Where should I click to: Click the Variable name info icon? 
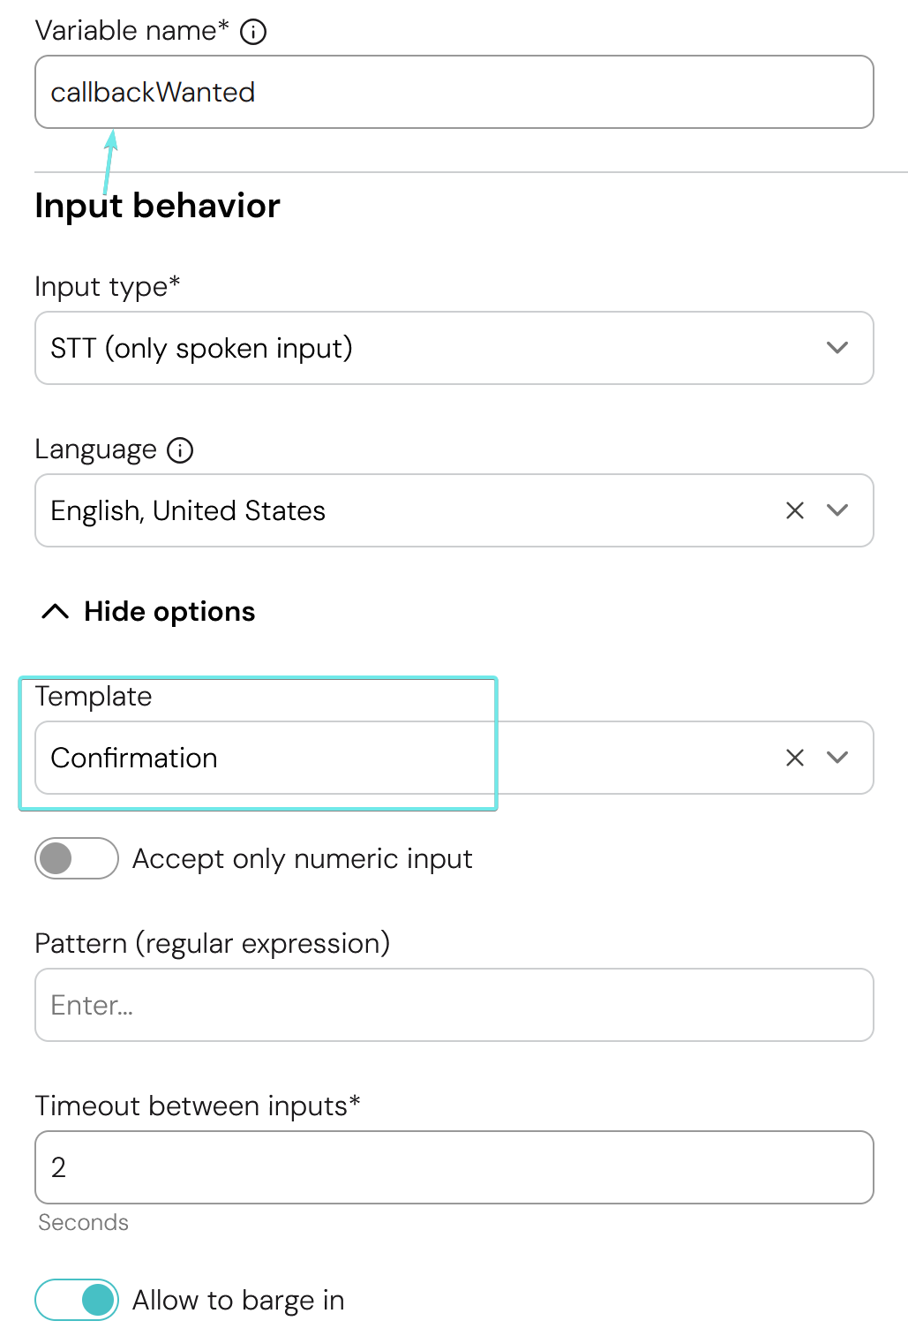point(253,32)
